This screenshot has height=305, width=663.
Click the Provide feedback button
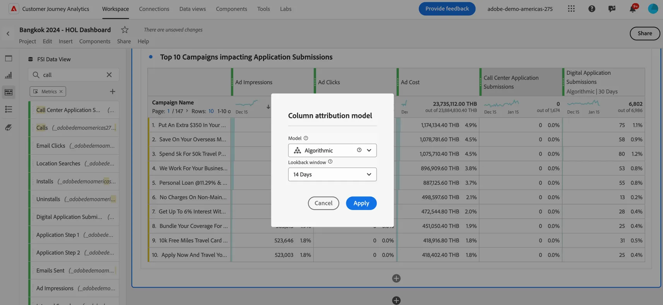click(x=447, y=8)
